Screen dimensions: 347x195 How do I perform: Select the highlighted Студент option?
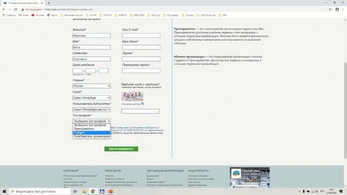92,133
